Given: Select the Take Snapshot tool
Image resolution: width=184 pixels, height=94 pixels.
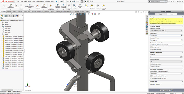Looking at the screenshot, I should coord(98,7).
